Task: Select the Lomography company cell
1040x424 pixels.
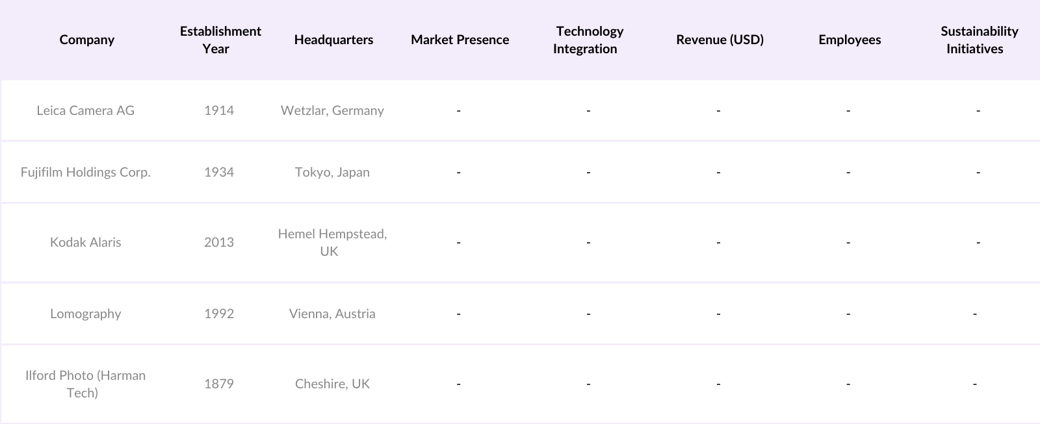Action: (x=86, y=314)
